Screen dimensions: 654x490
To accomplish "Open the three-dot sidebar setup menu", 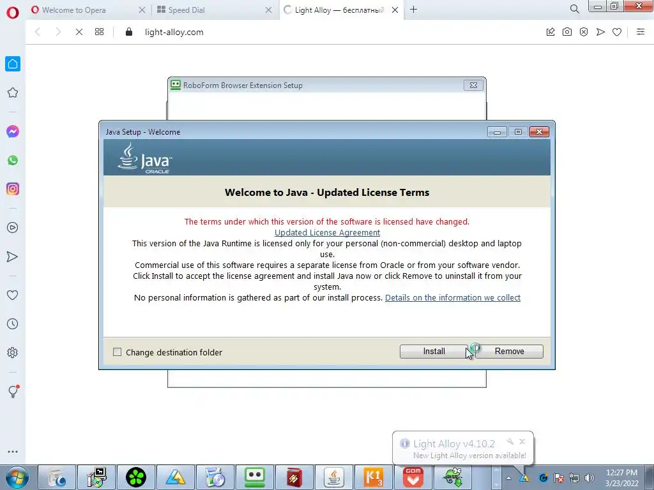I will (x=13, y=452).
